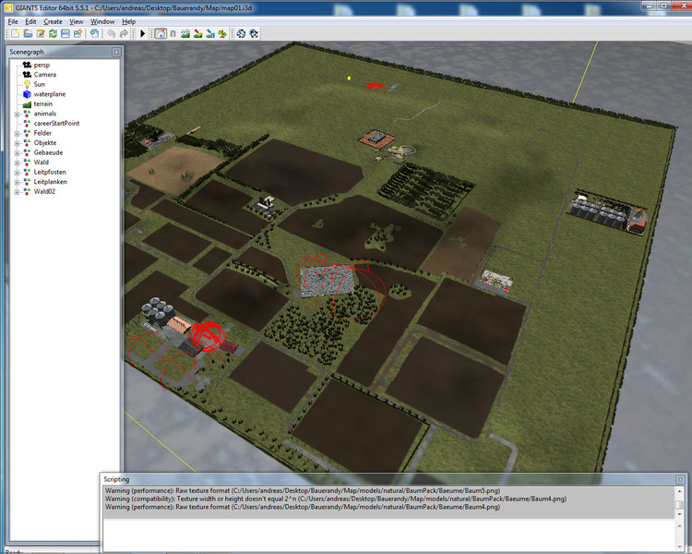Click the Open file folder icon
This screenshot has width=692, height=554.
[x=28, y=33]
